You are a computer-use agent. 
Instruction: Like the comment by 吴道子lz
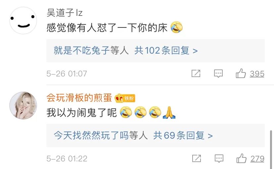point(241,73)
